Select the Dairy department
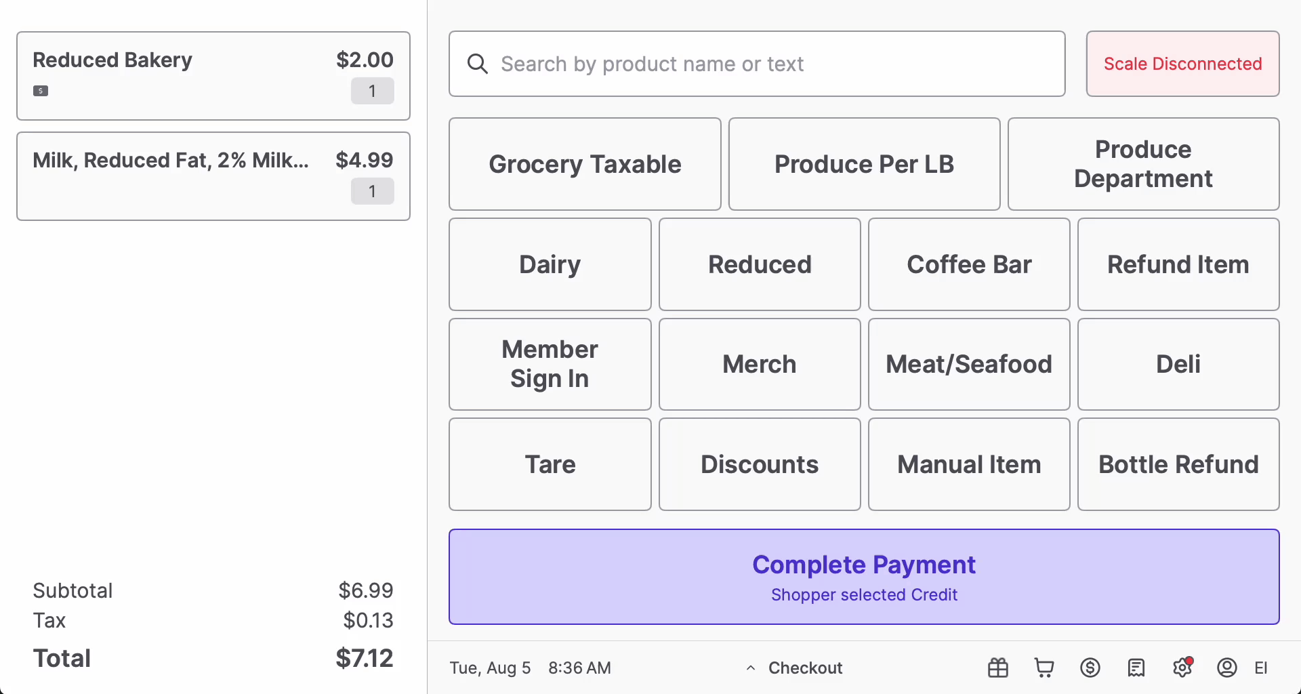 (550, 264)
